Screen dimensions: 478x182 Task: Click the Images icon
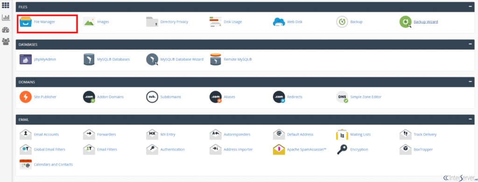point(89,22)
